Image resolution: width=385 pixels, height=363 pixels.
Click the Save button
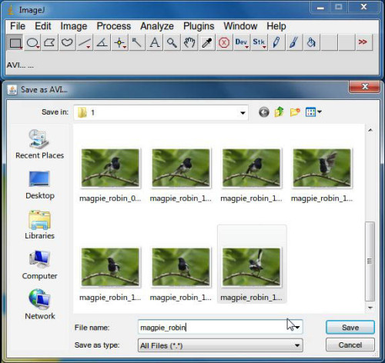pos(350,328)
